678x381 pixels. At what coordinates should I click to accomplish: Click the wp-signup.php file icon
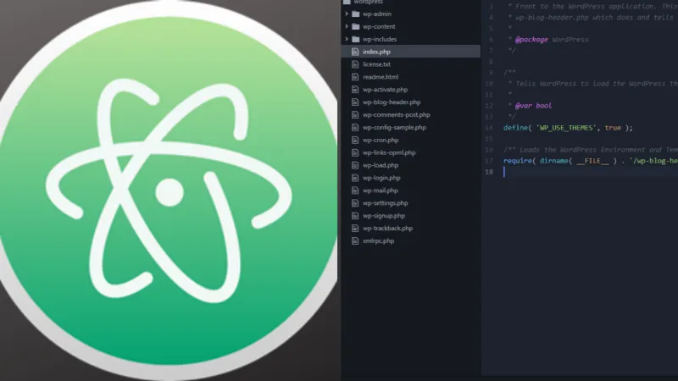point(355,216)
